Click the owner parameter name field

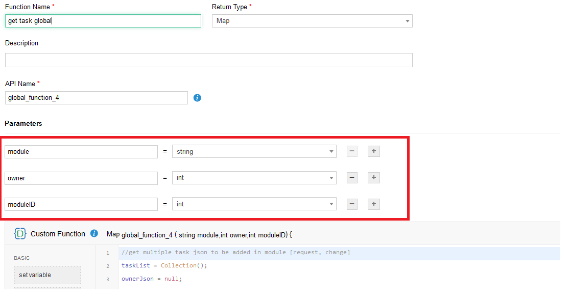coord(81,178)
